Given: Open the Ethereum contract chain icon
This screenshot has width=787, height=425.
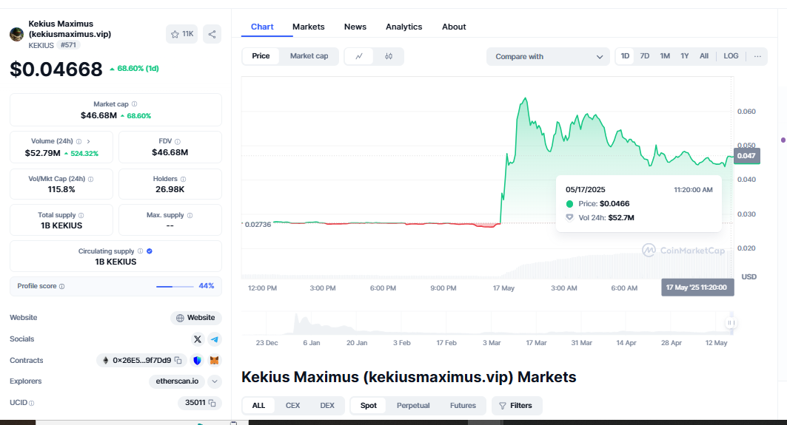Looking at the screenshot, I should [106, 361].
